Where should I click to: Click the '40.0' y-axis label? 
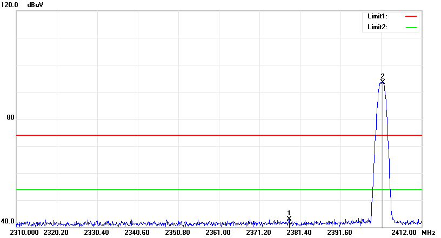(x=8, y=221)
